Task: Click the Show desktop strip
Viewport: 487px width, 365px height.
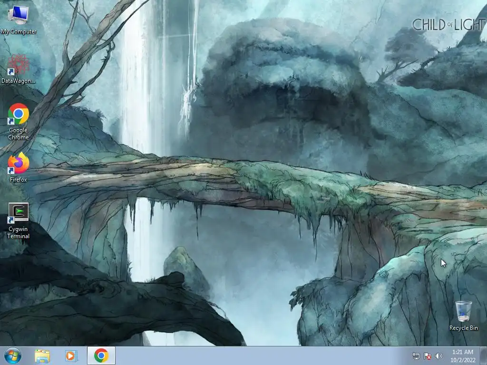Action: [484, 355]
